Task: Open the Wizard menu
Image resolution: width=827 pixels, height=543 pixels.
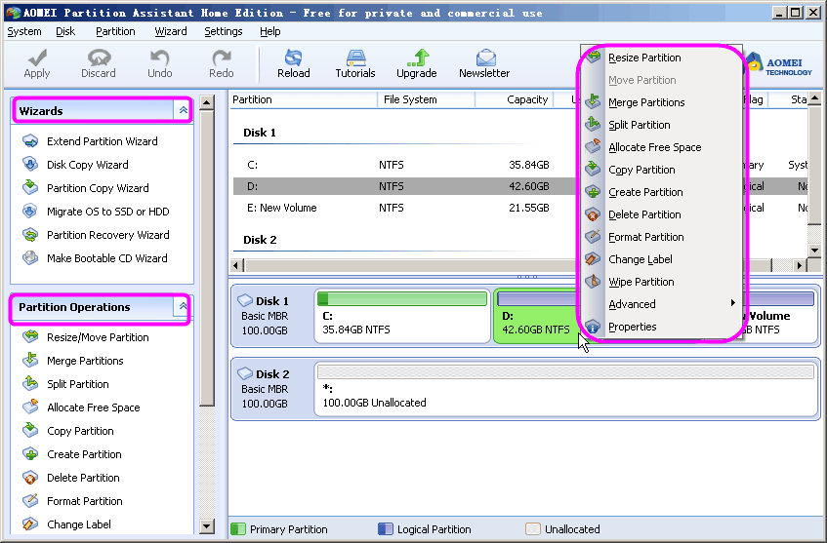Action: 171,31
